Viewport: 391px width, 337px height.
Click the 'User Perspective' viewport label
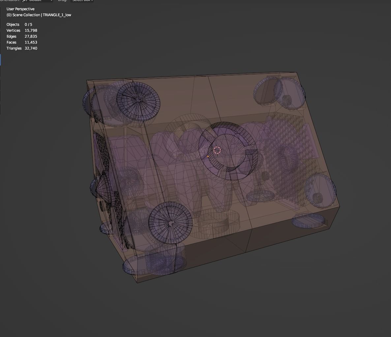pos(20,9)
